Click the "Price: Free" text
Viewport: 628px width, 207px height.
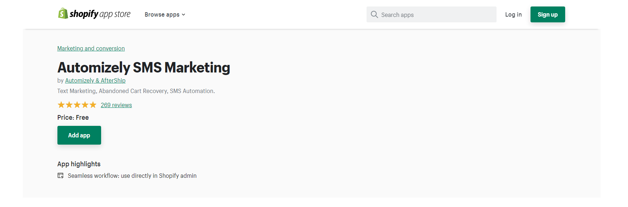click(x=73, y=118)
